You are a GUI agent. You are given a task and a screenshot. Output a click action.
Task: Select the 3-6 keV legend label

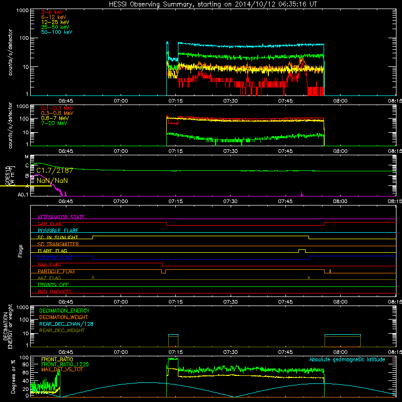click(52, 12)
